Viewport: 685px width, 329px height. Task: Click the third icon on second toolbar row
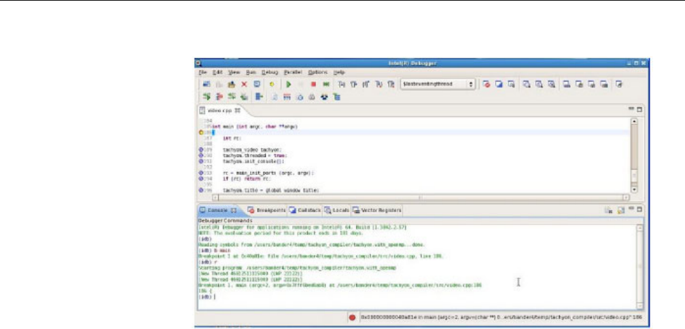click(232, 97)
